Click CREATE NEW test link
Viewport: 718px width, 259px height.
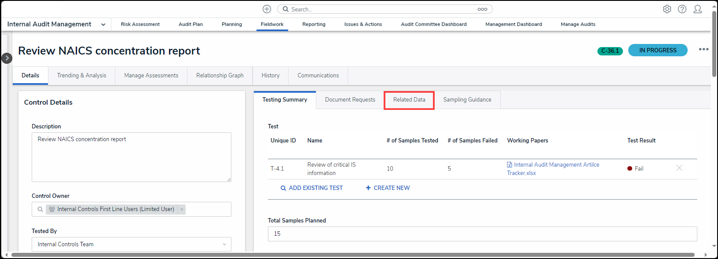point(388,188)
